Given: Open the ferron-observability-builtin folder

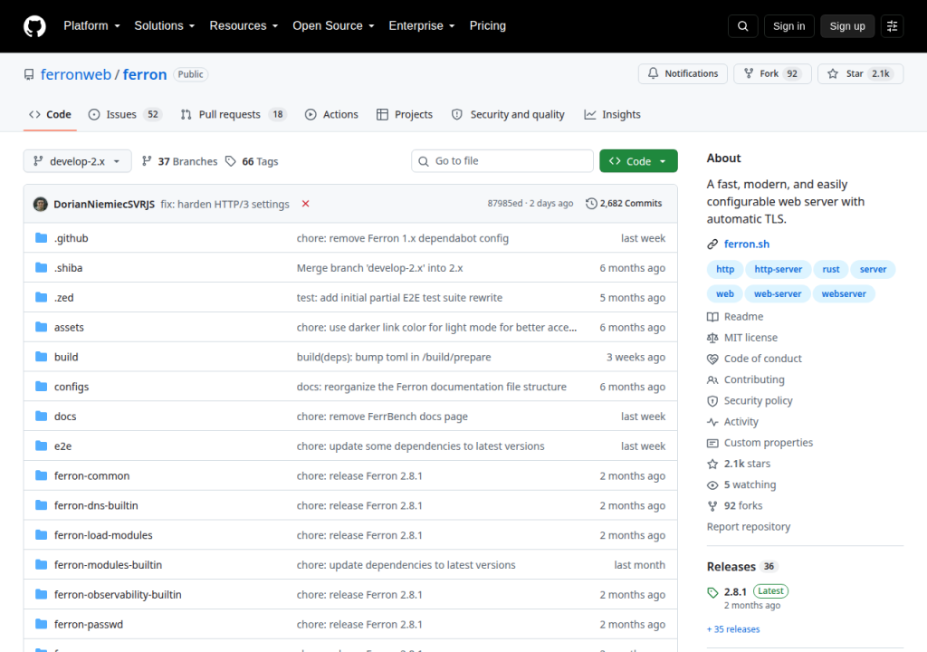Looking at the screenshot, I should (118, 595).
